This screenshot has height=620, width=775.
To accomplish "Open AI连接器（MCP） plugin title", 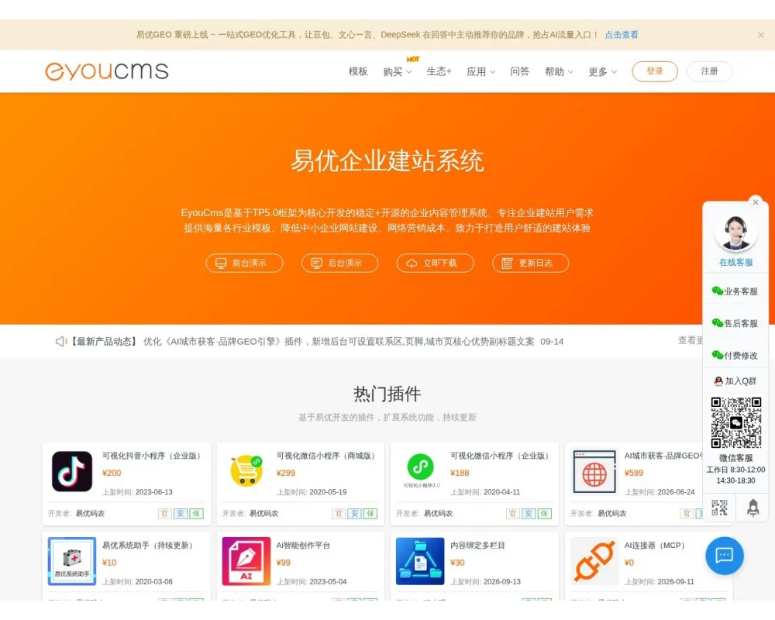I will click(x=656, y=546).
